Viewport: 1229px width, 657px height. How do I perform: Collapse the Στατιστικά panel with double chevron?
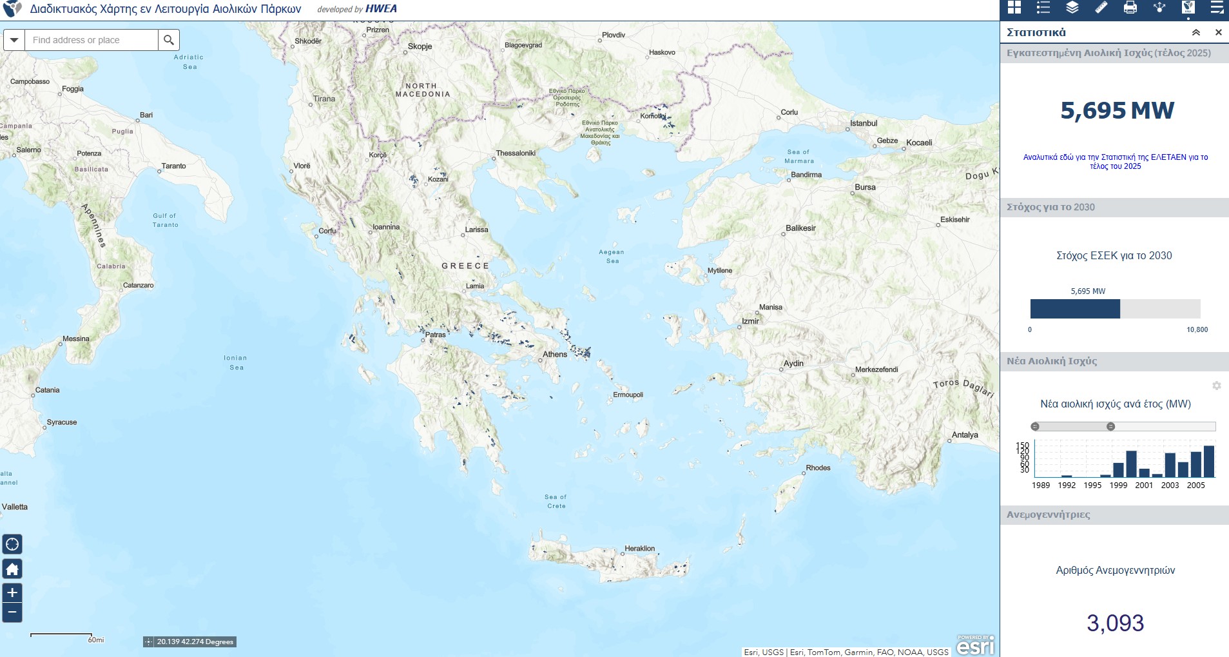(x=1197, y=32)
